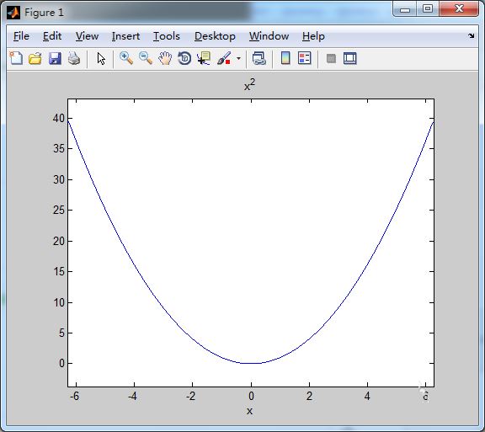485x432 pixels.
Task: Insert a legend using the toolbar icon
Action: coord(304,58)
